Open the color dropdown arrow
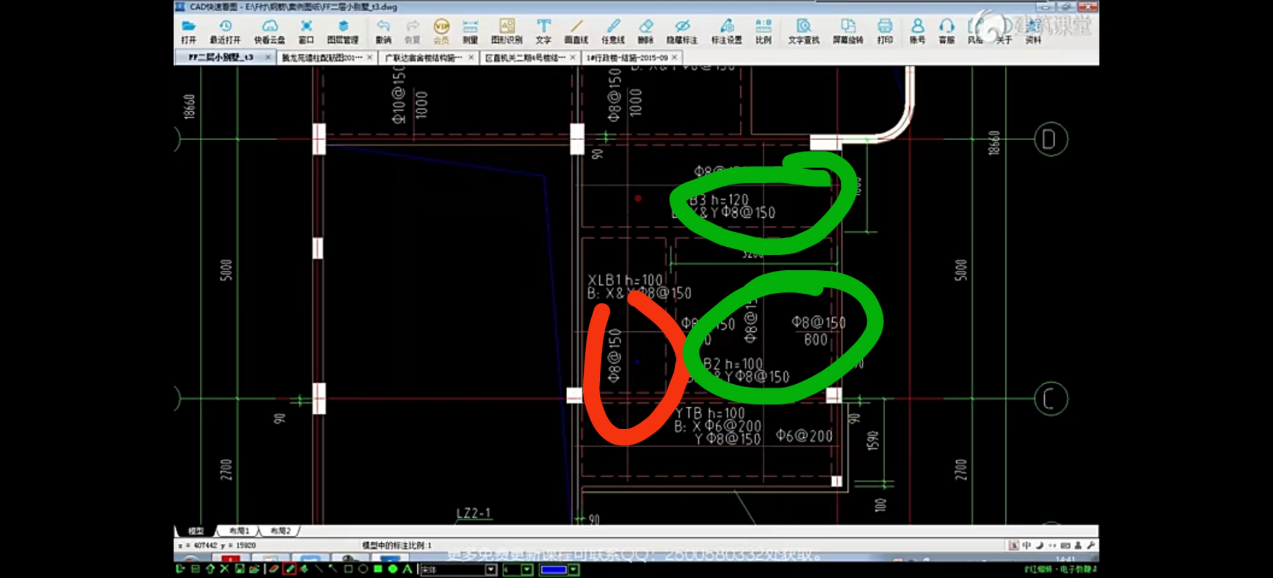The height and width of the screenshot is (578, 1273). 574,570
